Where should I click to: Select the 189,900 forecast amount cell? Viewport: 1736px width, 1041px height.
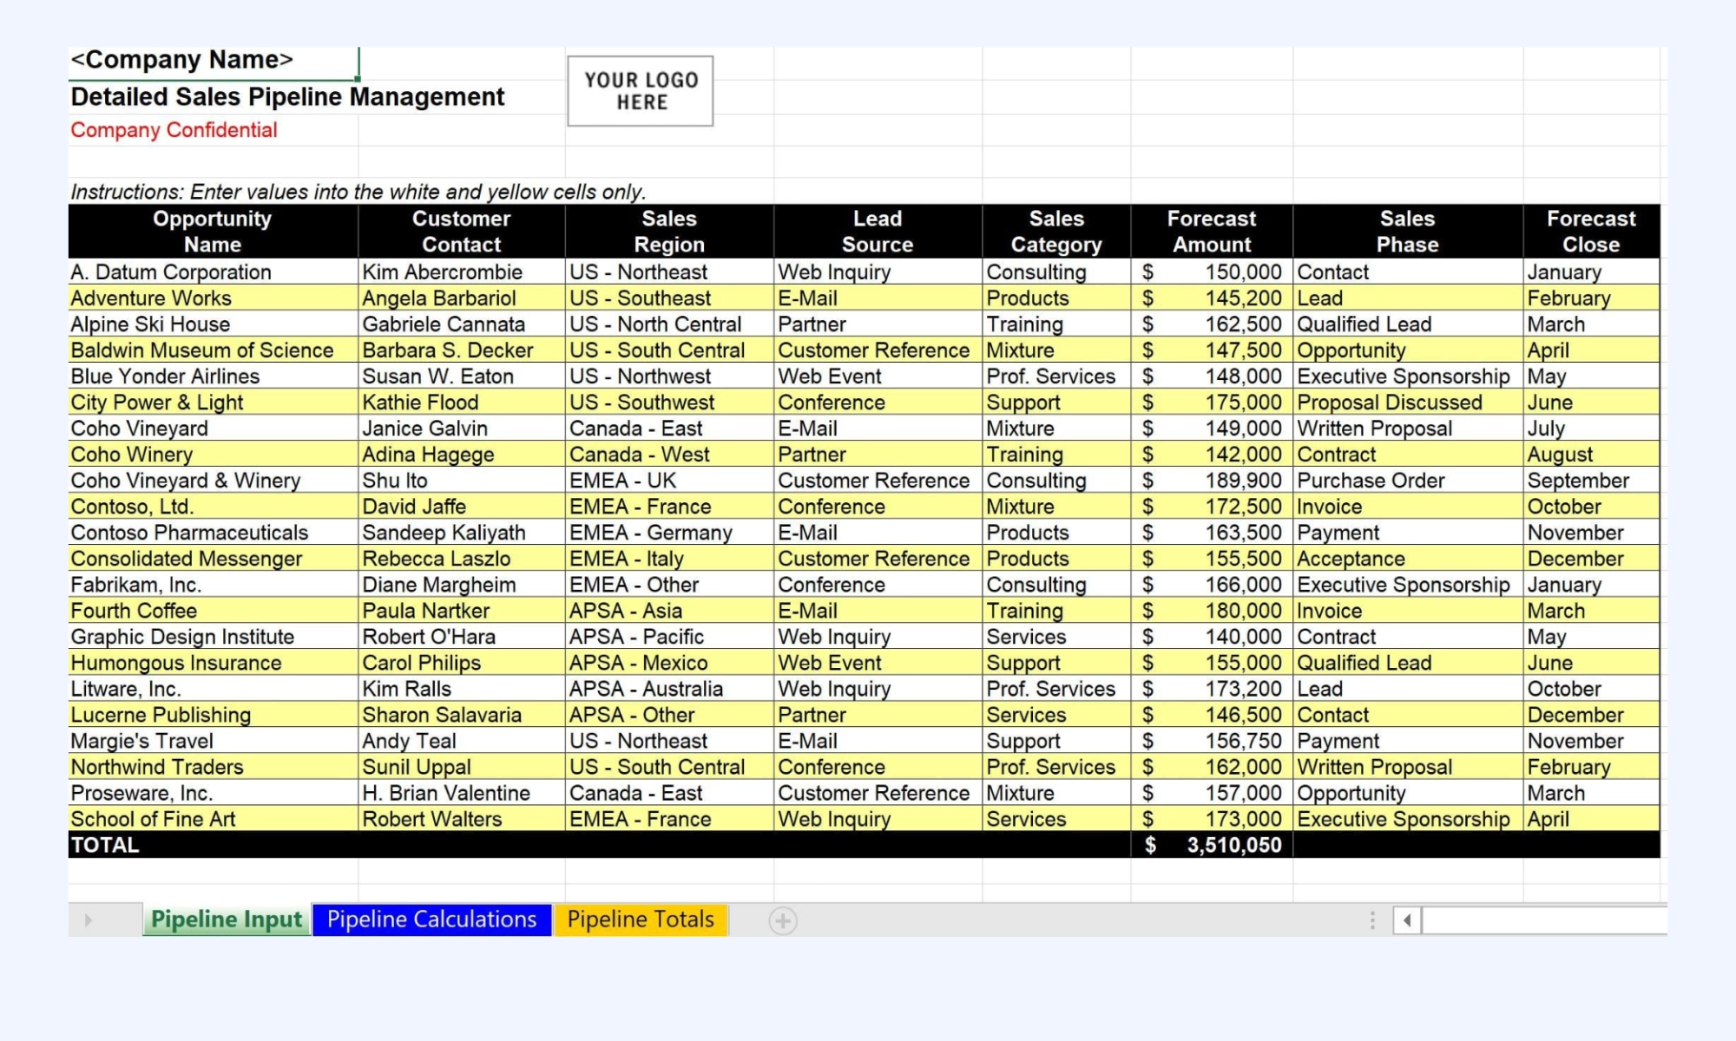[1212, 480]
